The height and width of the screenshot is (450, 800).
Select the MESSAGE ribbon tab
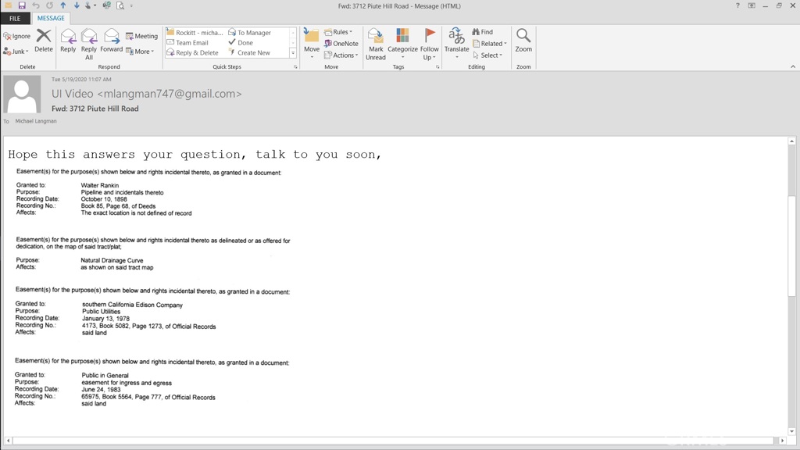click(51, 18)
